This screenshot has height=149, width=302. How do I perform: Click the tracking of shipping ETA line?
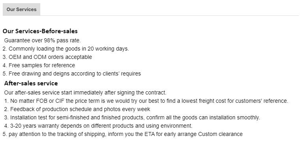[122, 134]
